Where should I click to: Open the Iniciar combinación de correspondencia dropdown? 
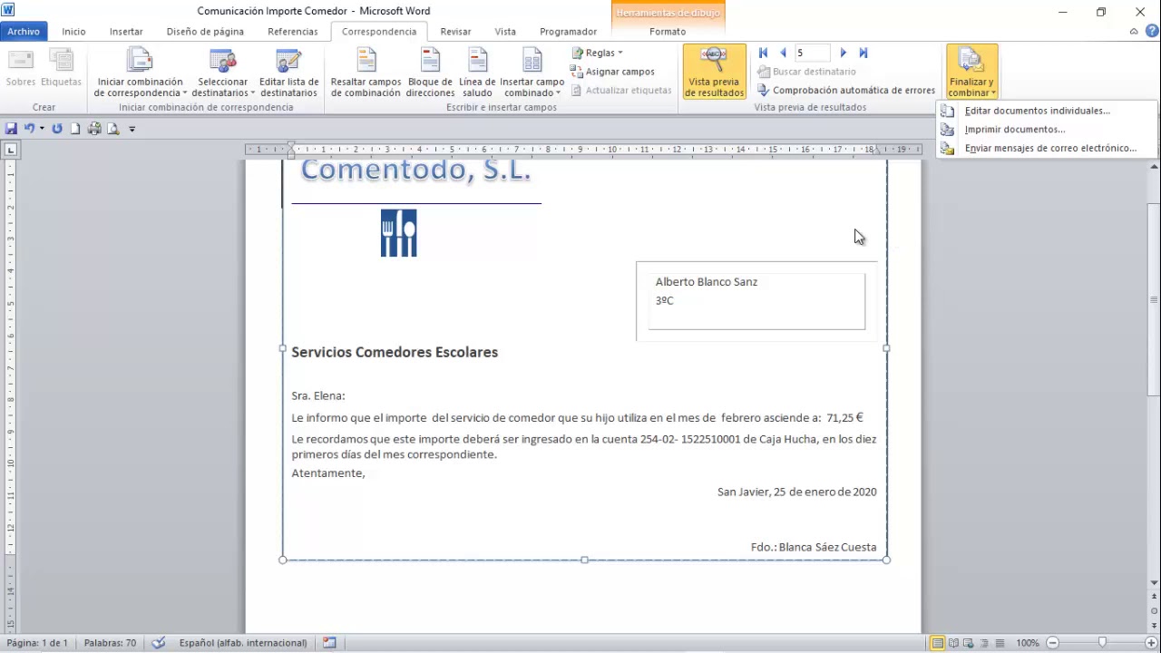tap(140, 73)
